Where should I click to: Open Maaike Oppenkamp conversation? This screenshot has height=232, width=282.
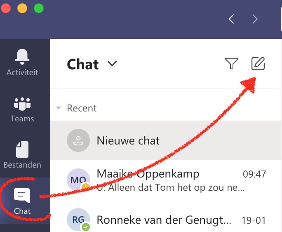click(x=166, y=180)
